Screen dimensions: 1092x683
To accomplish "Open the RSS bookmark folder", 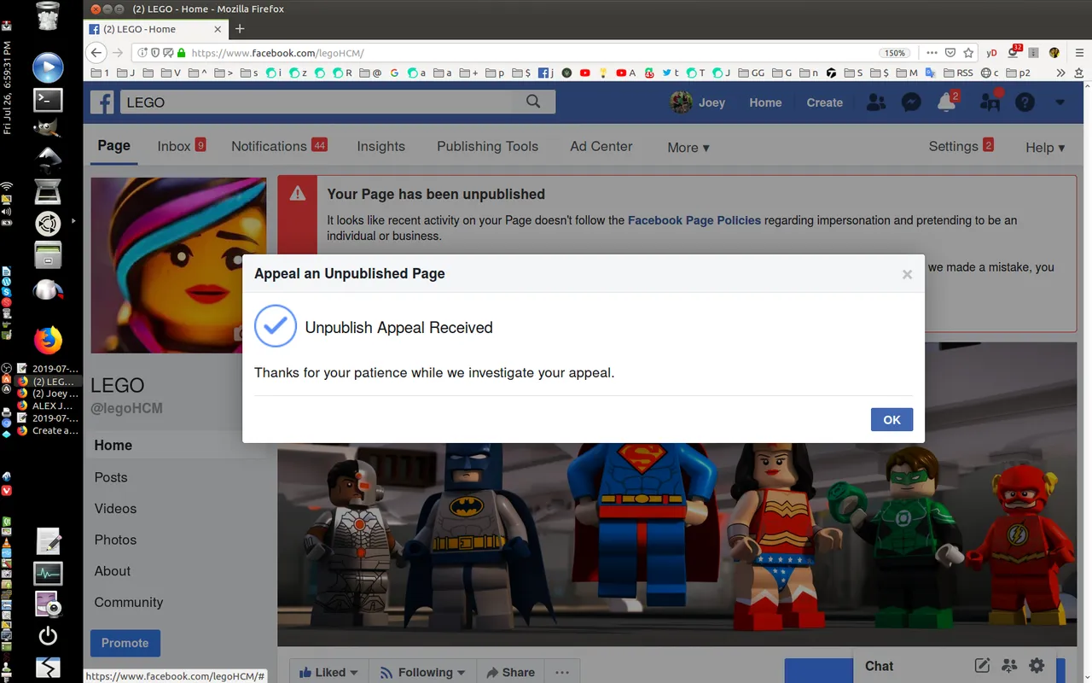I will click(x=957, y=73).
